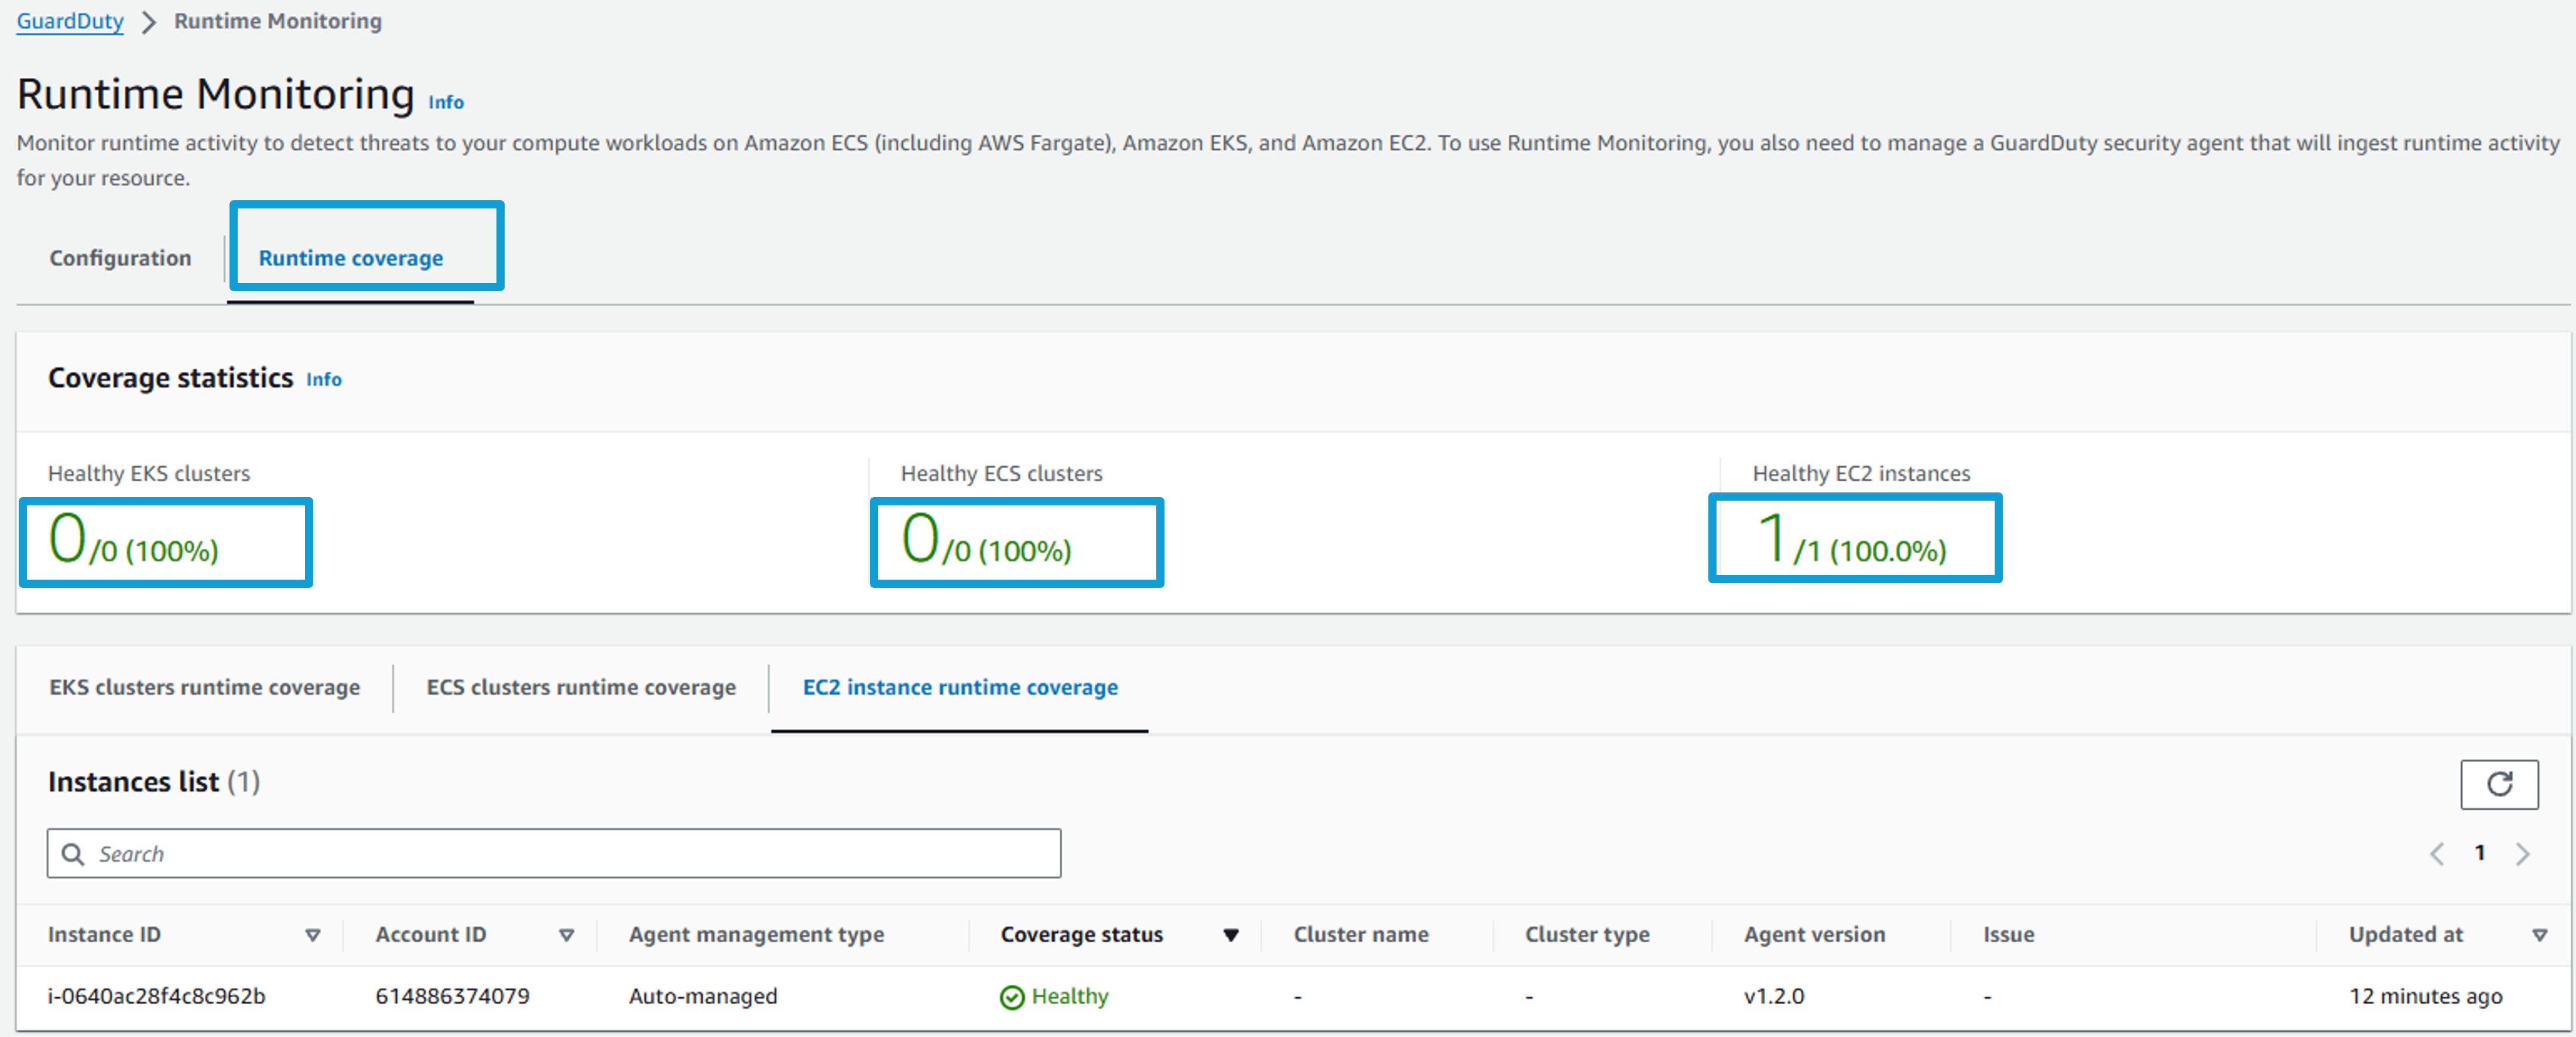Click page number 1 in pagination
2576x1037 pixels.
[2480, 853]
